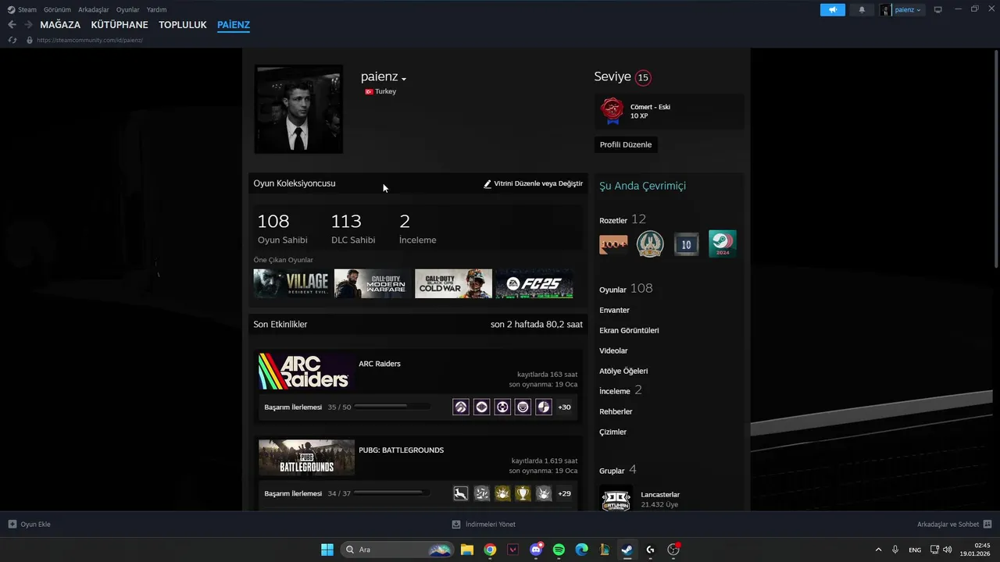Screen dimensions: 1000x562
Task: Reload the page with the refresh icon
Action: [x=12, y=40]
